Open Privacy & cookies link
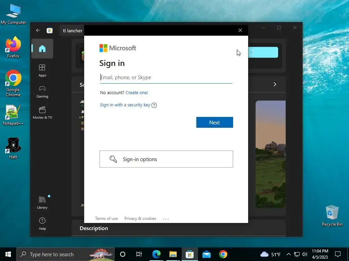The image size is (349, 261). (140, 219)
